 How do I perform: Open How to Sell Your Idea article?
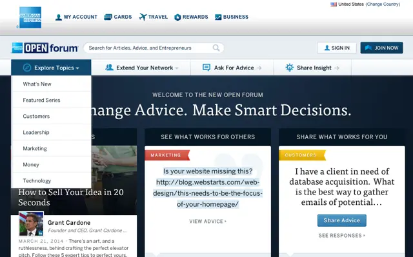click(71, 197)
